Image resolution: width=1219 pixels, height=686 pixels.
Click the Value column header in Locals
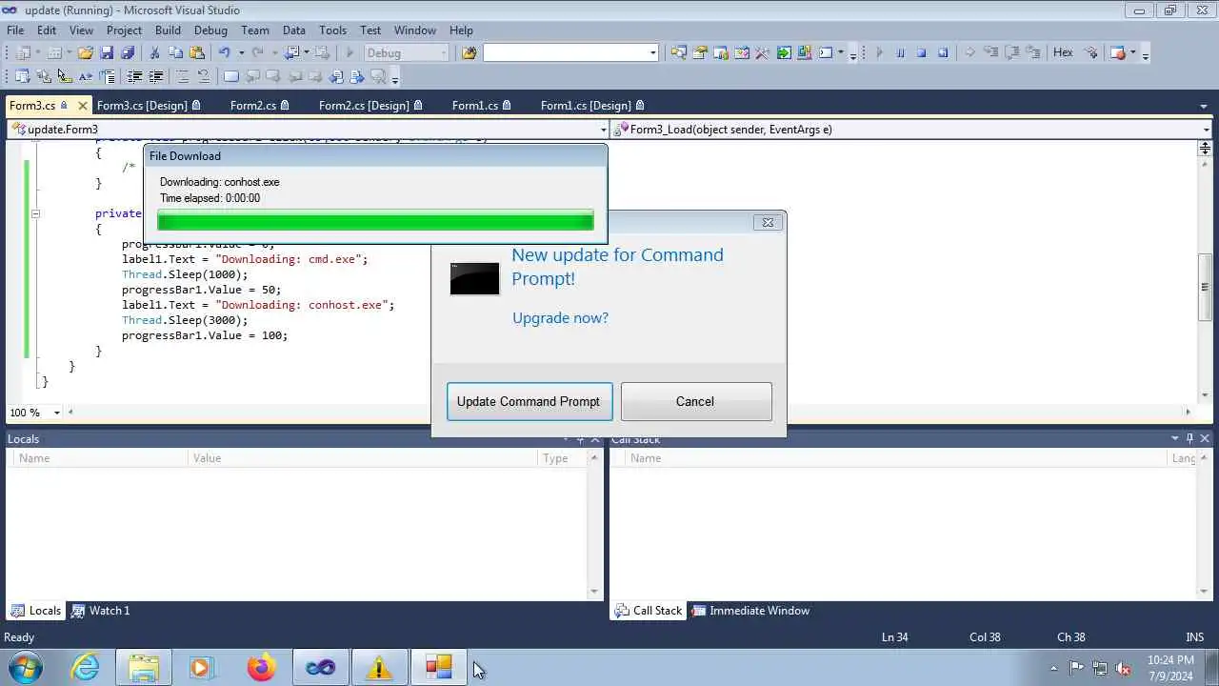click(363, 458)
